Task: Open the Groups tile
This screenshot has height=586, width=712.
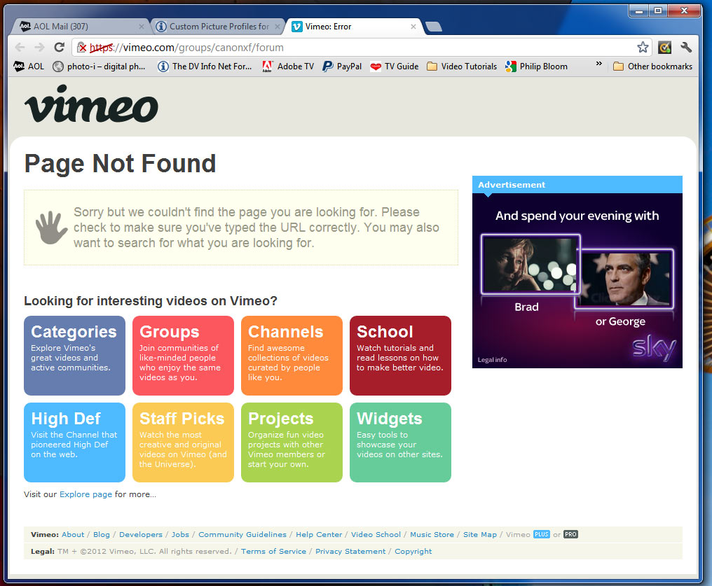Action: click(183, 356)
